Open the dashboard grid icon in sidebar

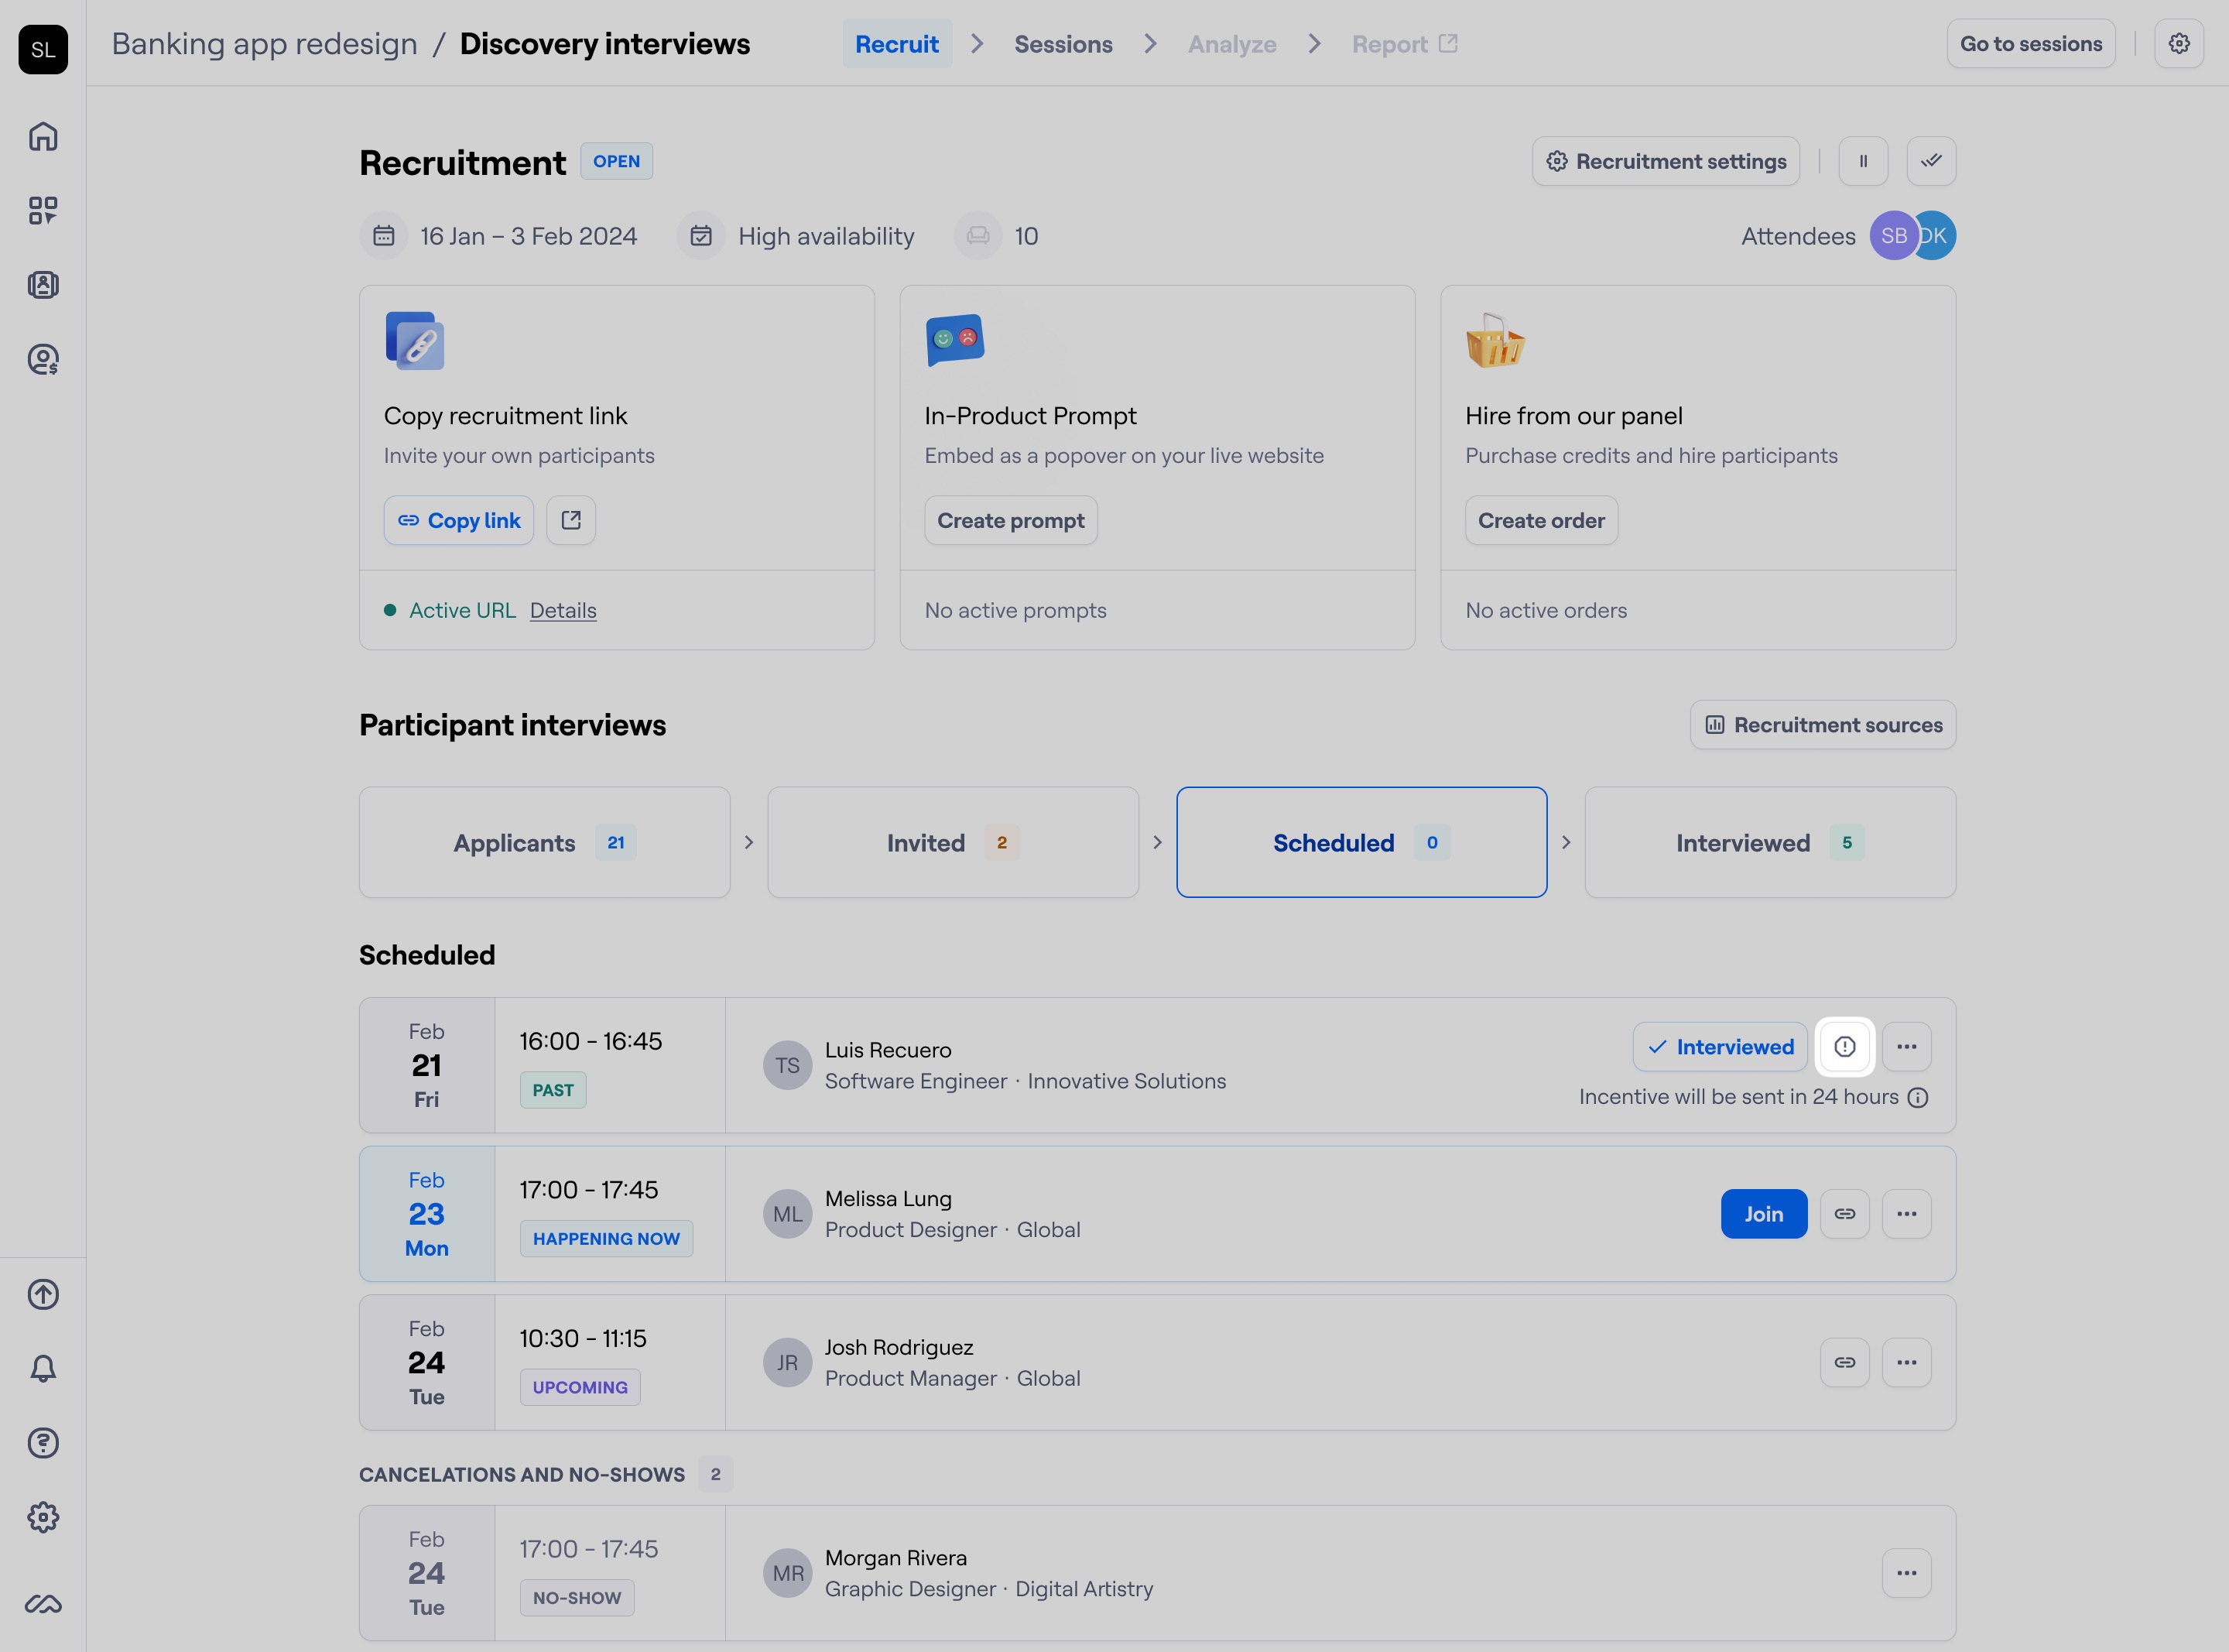point(43,210)
